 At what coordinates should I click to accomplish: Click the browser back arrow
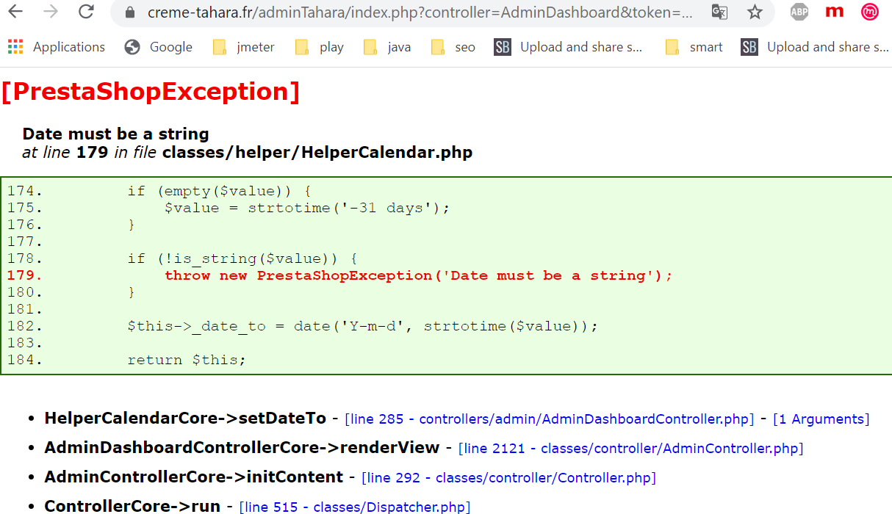tap(15, 12)
